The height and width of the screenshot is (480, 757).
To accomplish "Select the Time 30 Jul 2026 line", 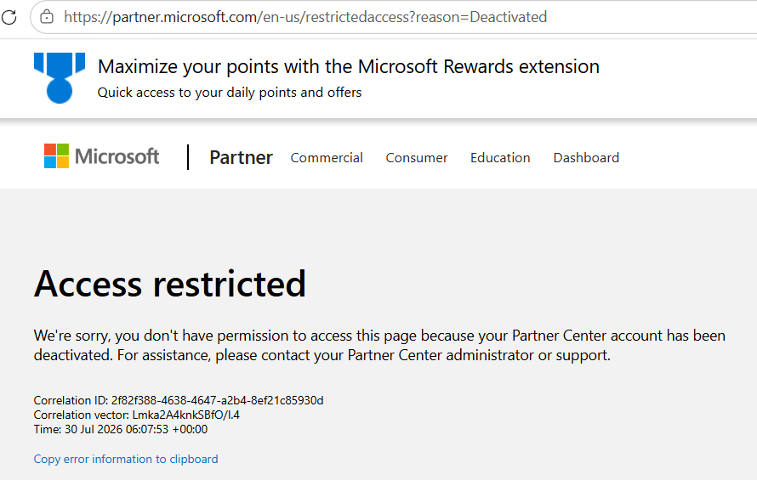I will click(121, 429).
